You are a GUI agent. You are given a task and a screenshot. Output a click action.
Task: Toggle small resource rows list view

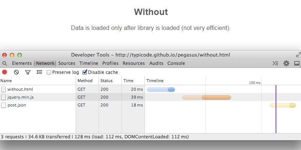[x=39, y=72]
